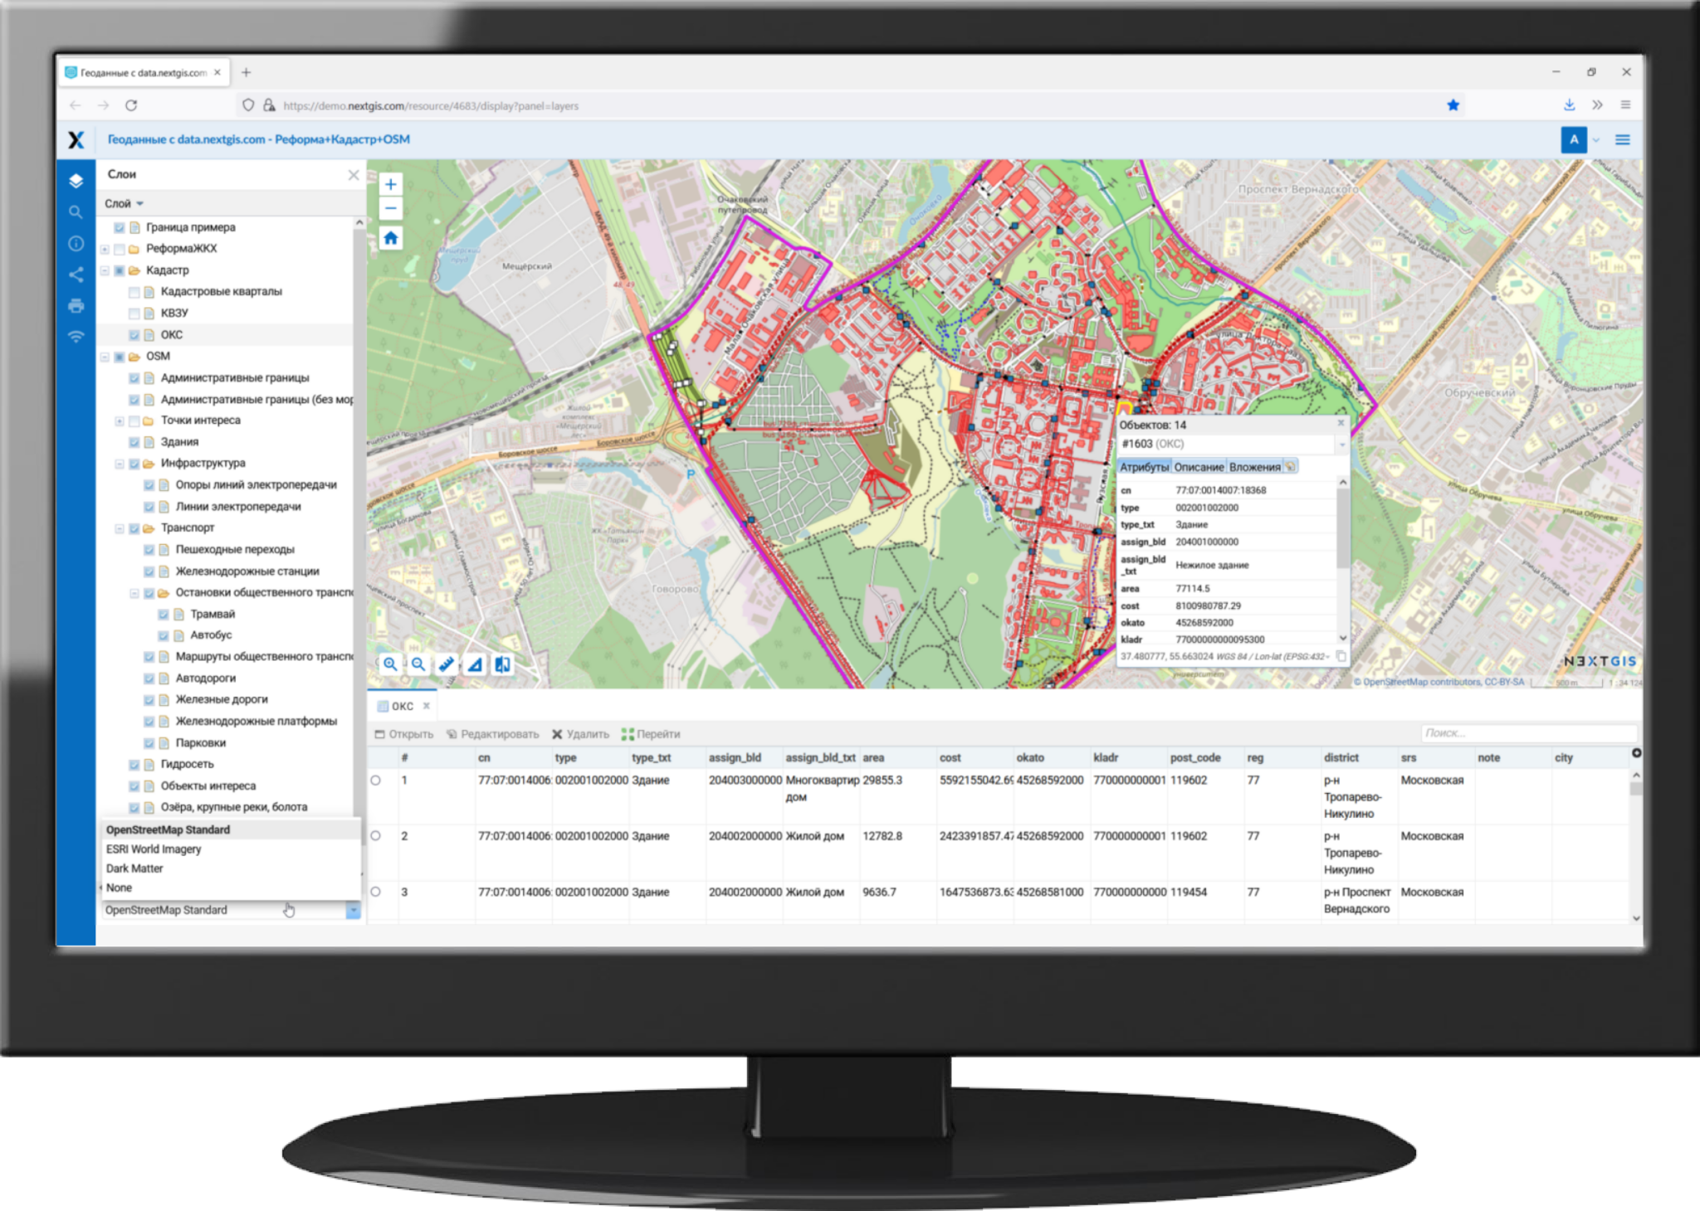This screenshot has width=1700, height=1211.
Task: Expand the РеформаЖКХ folder
Action: click(x=105, y=249)
